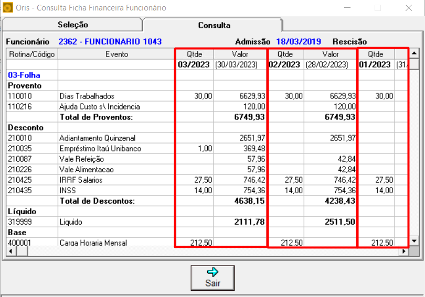Minimize the Oris window
The height and width of the screenshot is (297, 425).
tap(347, 8)
